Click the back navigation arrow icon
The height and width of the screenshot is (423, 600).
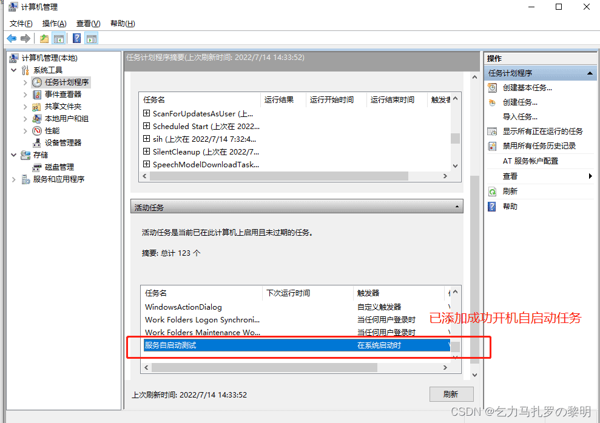pyautogui.click(x=12, y=38)
